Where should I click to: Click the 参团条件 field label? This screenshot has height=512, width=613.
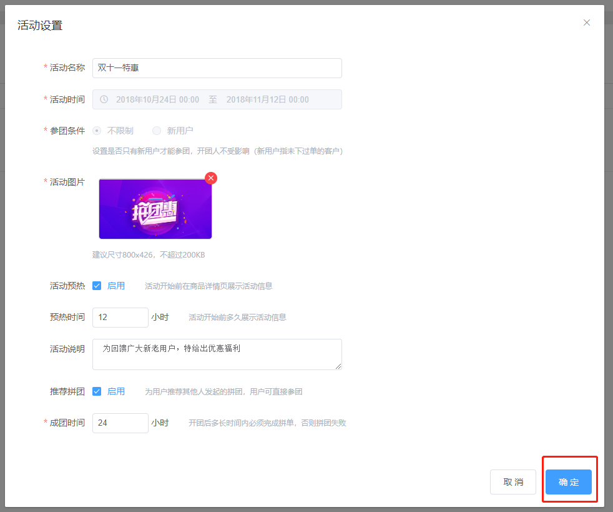click(x=67, y=131)
